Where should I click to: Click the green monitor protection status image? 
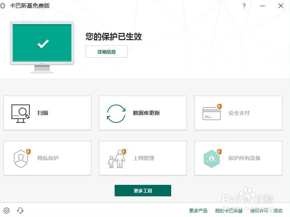pos(42,47)
